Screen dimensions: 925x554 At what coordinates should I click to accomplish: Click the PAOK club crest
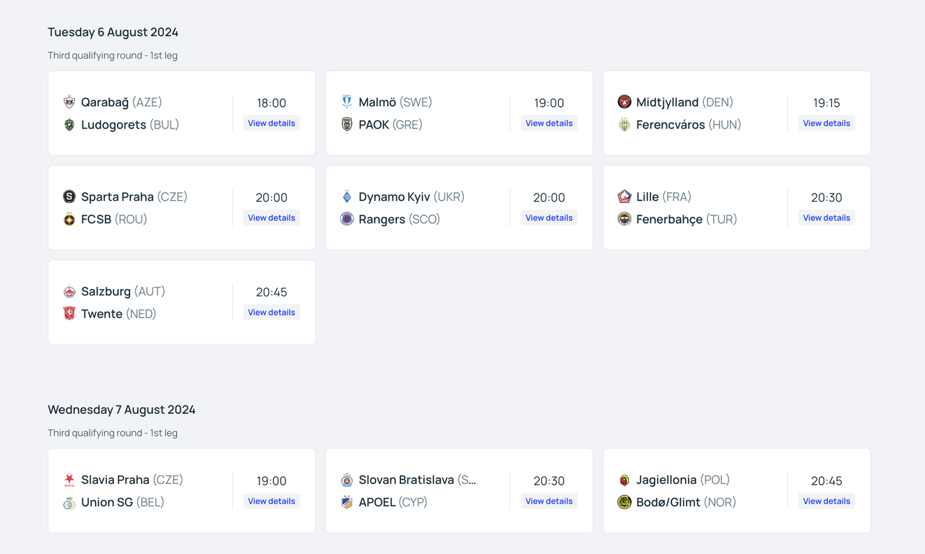[347, 124]
